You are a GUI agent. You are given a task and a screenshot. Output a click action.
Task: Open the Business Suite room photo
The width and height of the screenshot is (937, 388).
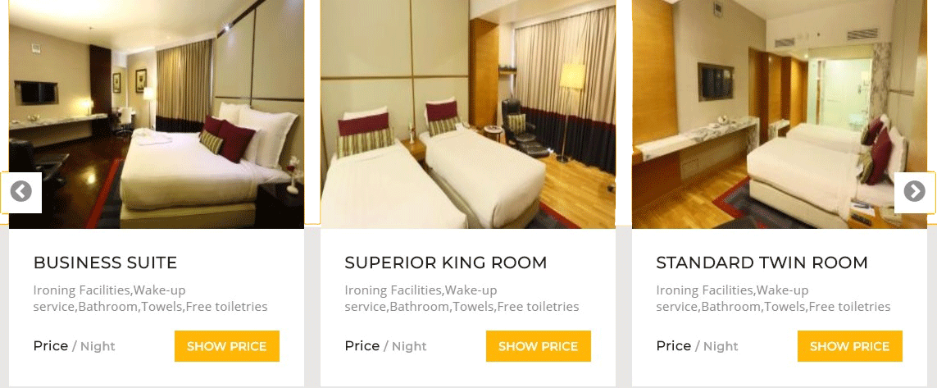[x=157, y=114]
